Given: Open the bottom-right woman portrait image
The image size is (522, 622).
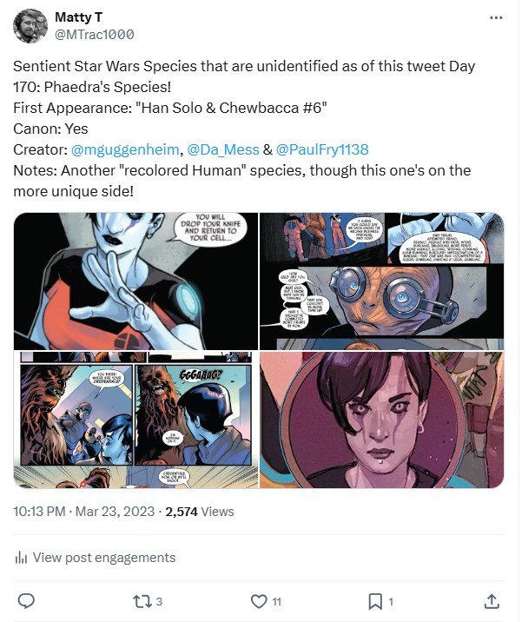Looking at the screenshot, I should tap(382, 420).
